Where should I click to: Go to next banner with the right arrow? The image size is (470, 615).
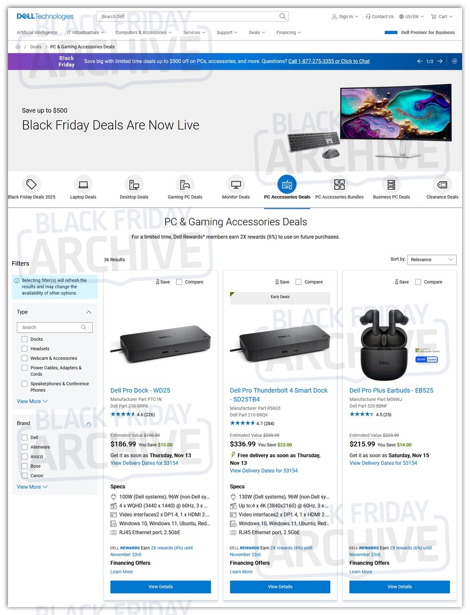tap(440, 61)
